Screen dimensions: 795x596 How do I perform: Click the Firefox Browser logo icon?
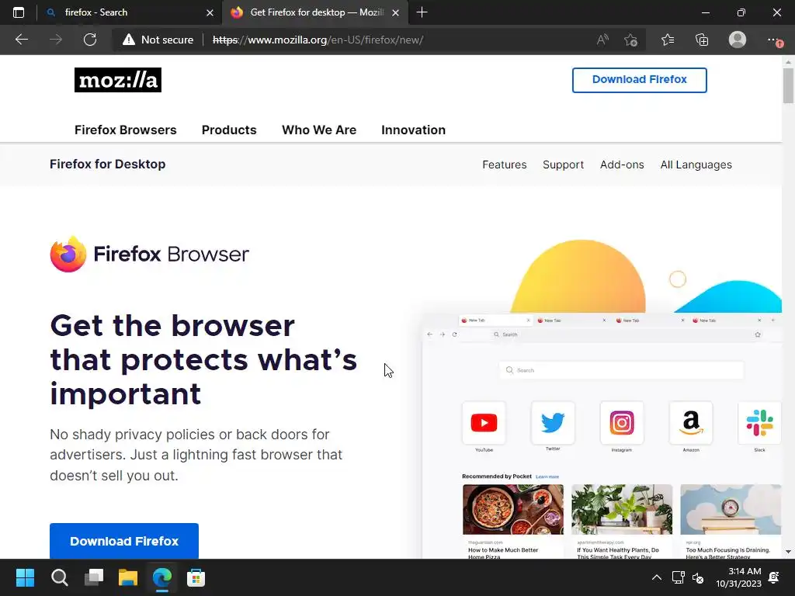[x=68, y=254]
